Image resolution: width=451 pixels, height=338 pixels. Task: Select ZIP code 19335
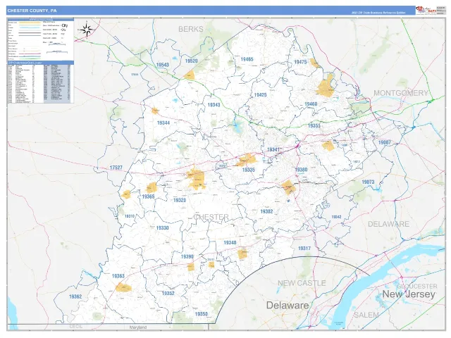pos(249,170)
